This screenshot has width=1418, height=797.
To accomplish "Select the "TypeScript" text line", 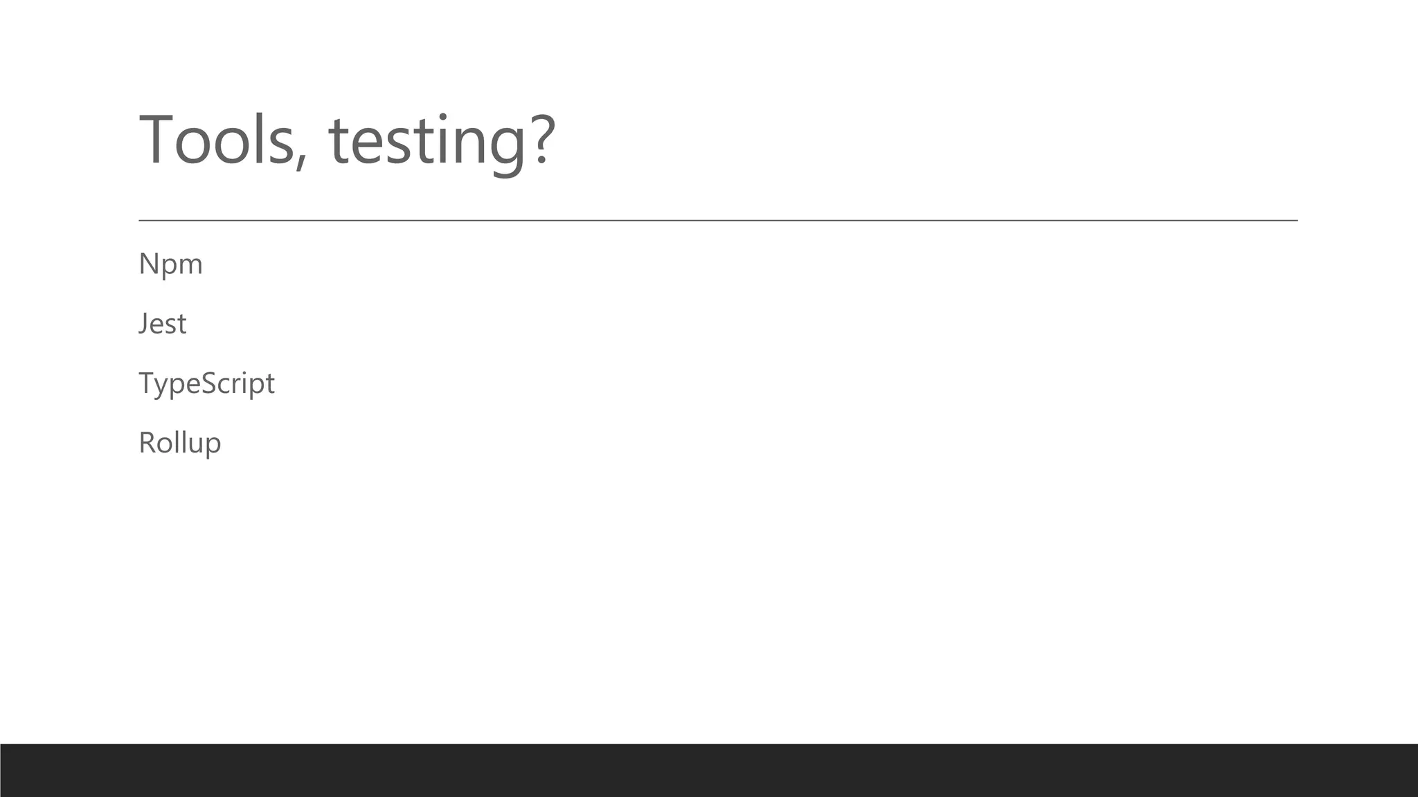I will pos(206,383).
